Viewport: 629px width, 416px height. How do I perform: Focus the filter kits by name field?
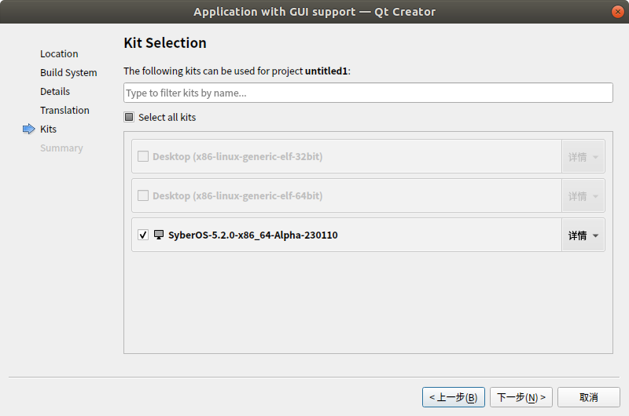368,93
